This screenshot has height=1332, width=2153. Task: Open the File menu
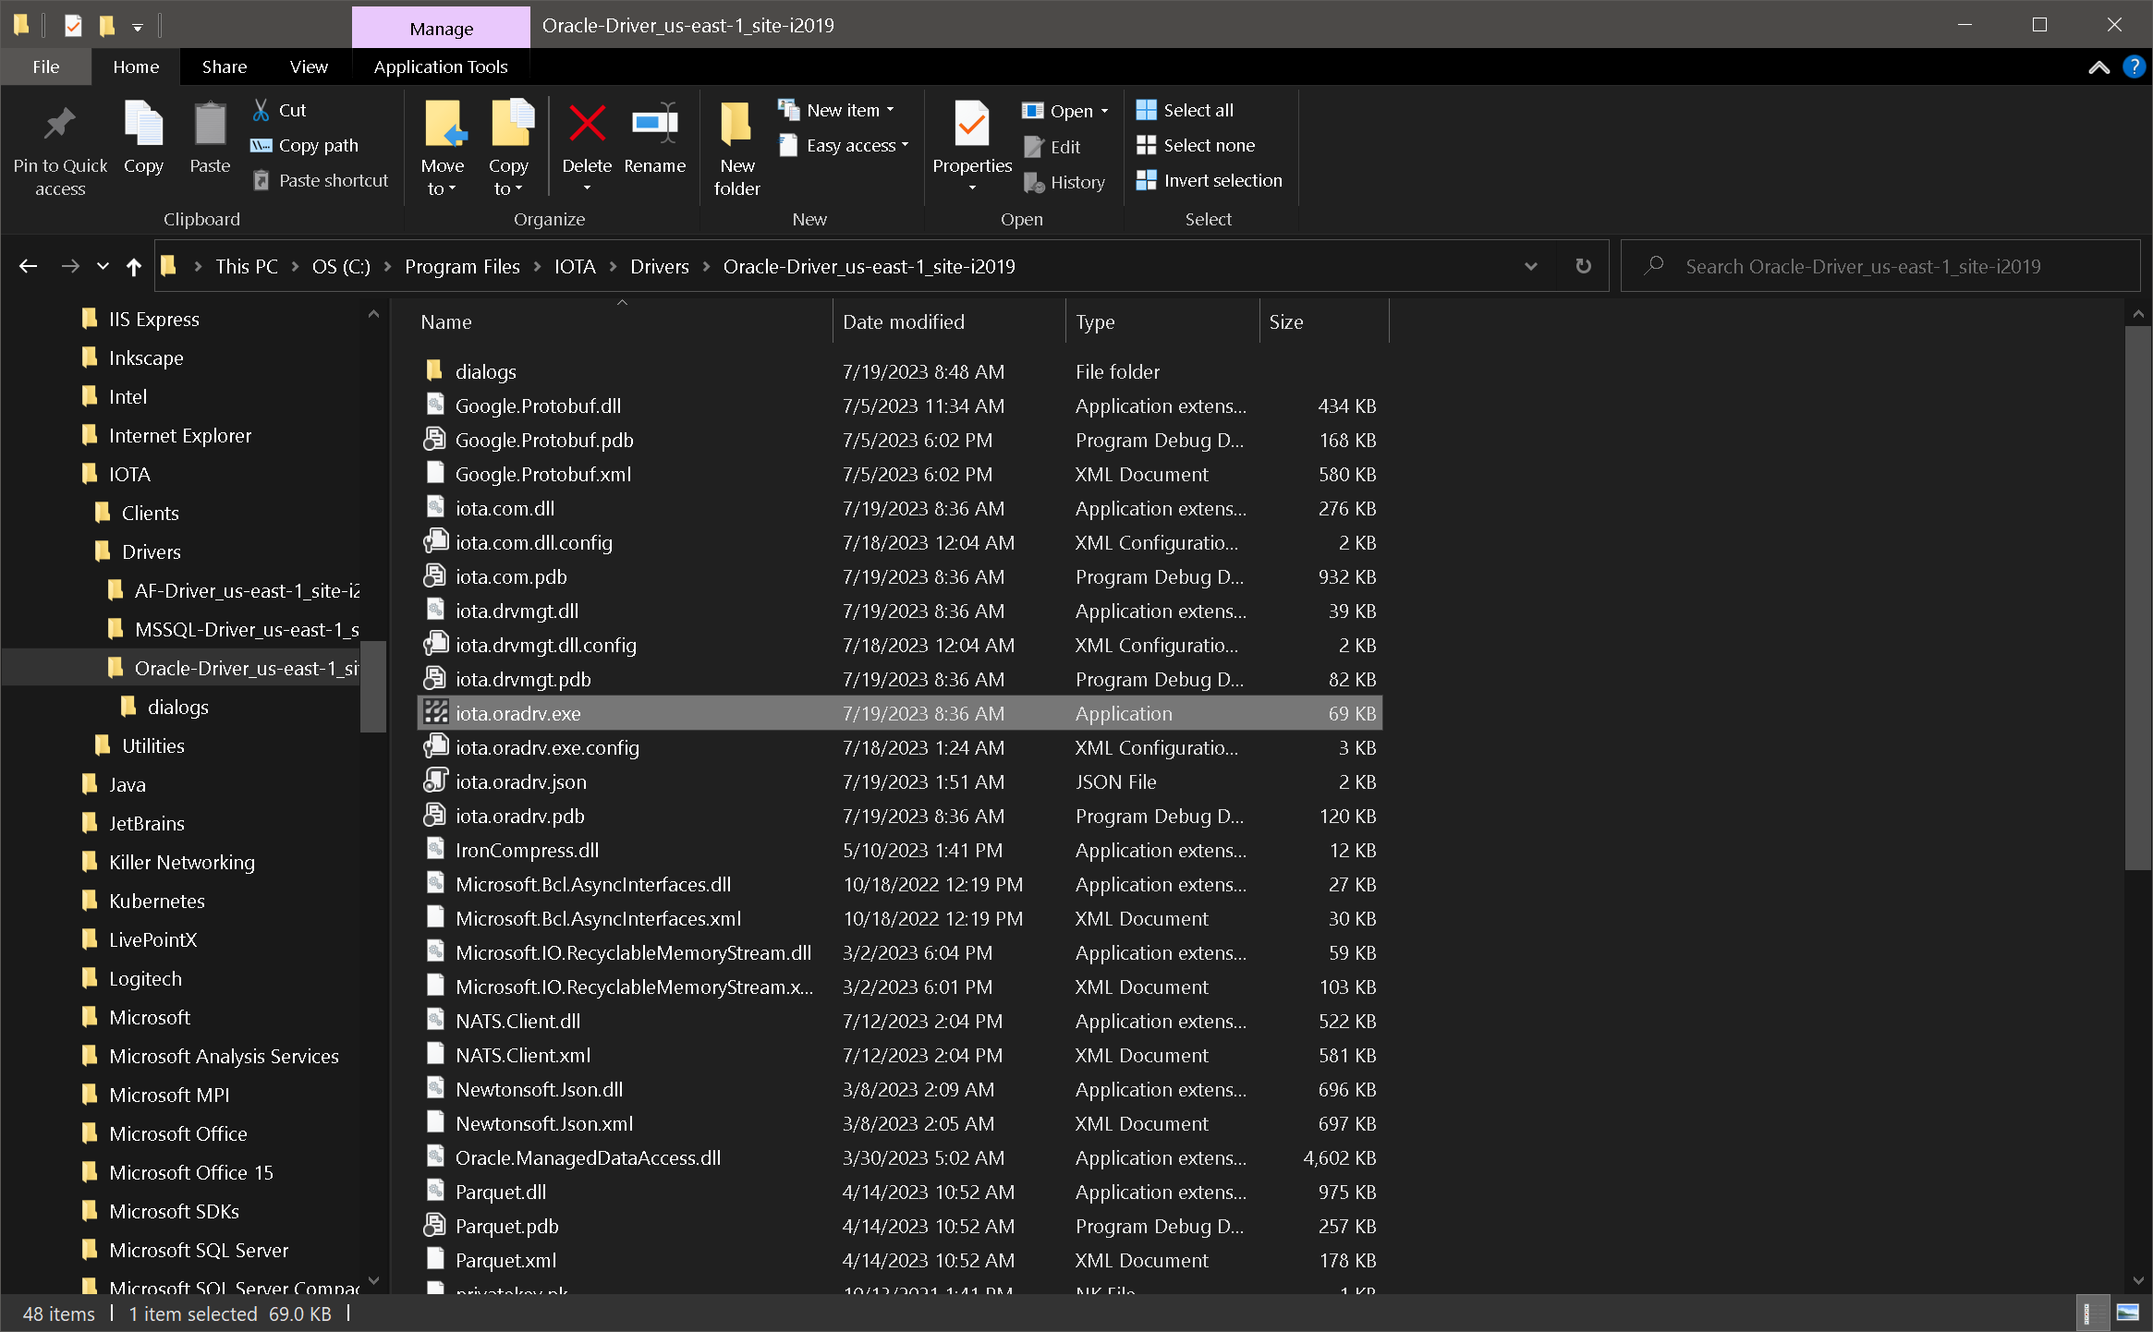tap(45, 67)
